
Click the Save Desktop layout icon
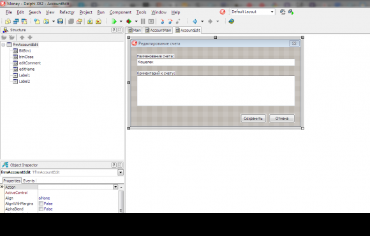[283, 11]
